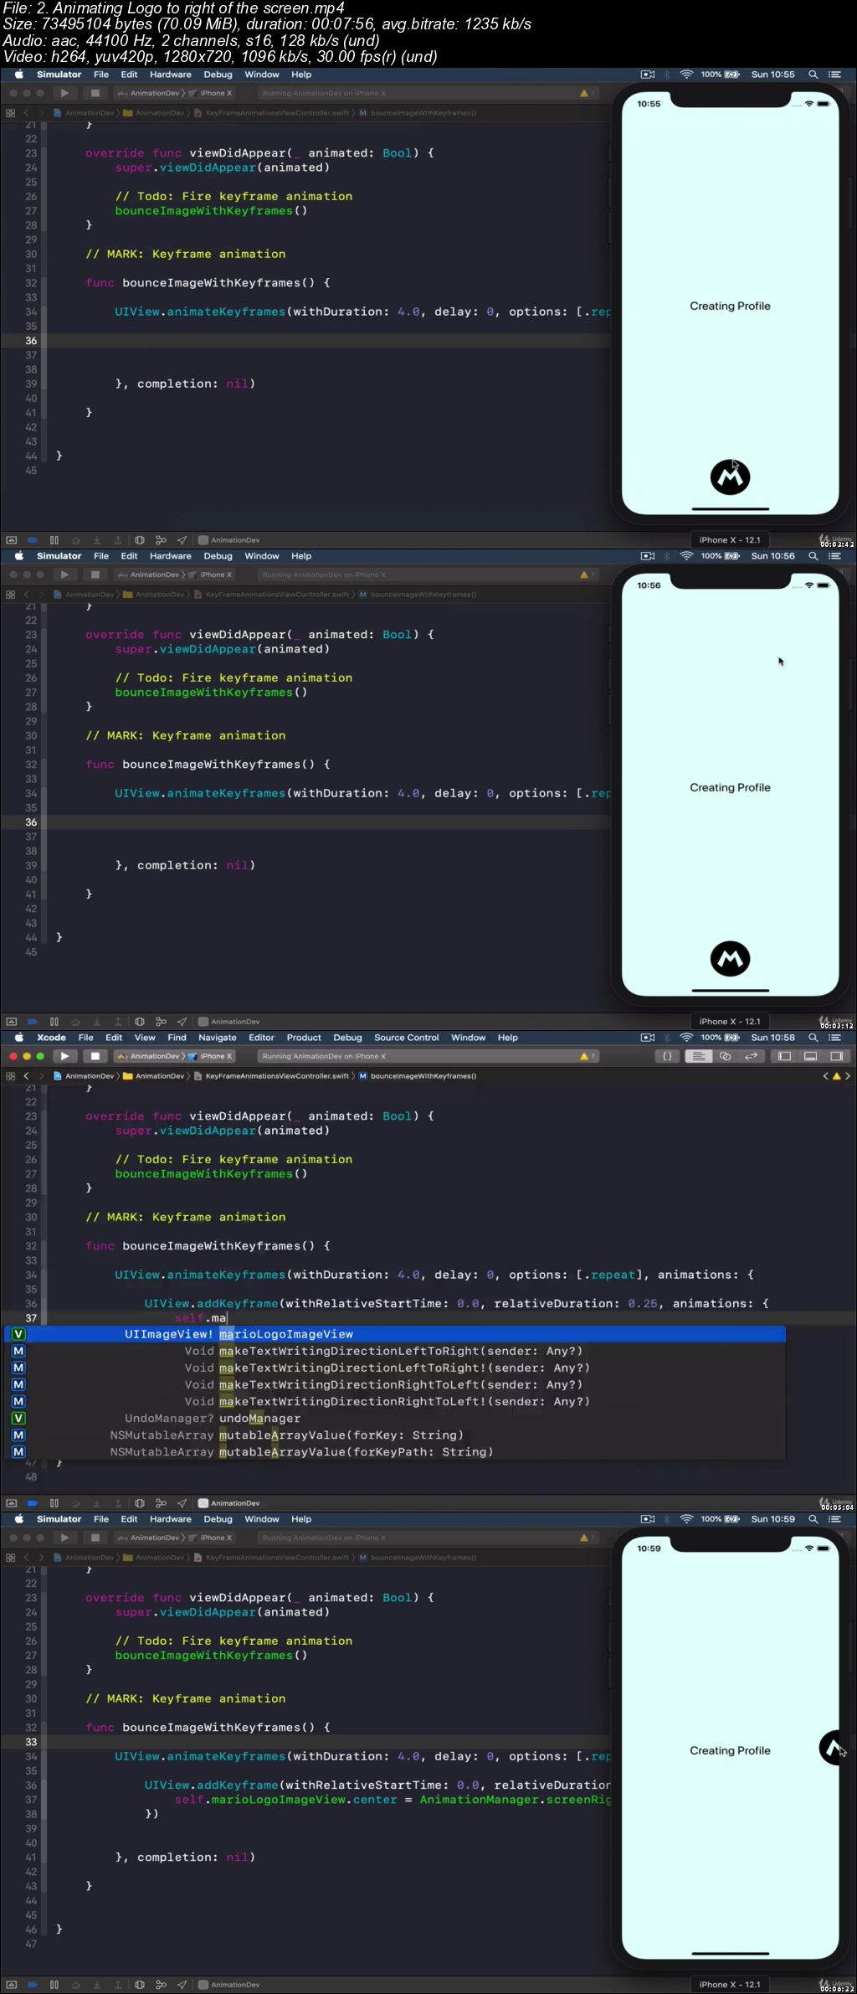Open the iPhone X destination selector at 10:58
Screen dimensions: 857x1994
[211, 1056]
